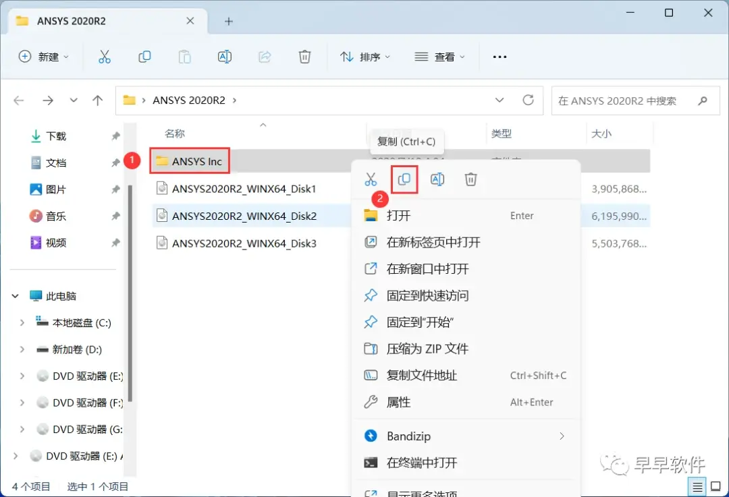Expand the 本地磁盘 (C:) tree node
Screen dimensions: 729x497
pos(22,323)
